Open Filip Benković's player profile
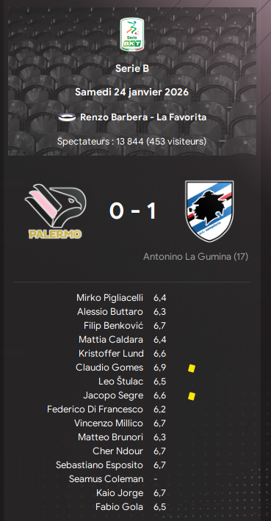 (x=113, y=326)
